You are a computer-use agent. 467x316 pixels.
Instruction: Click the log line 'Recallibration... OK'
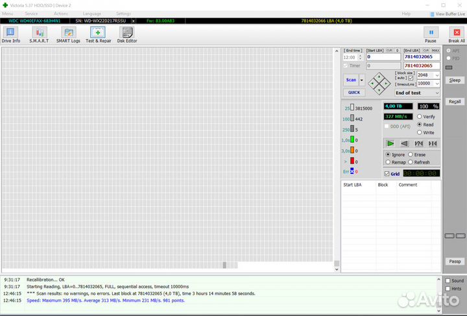coord(45,280)
